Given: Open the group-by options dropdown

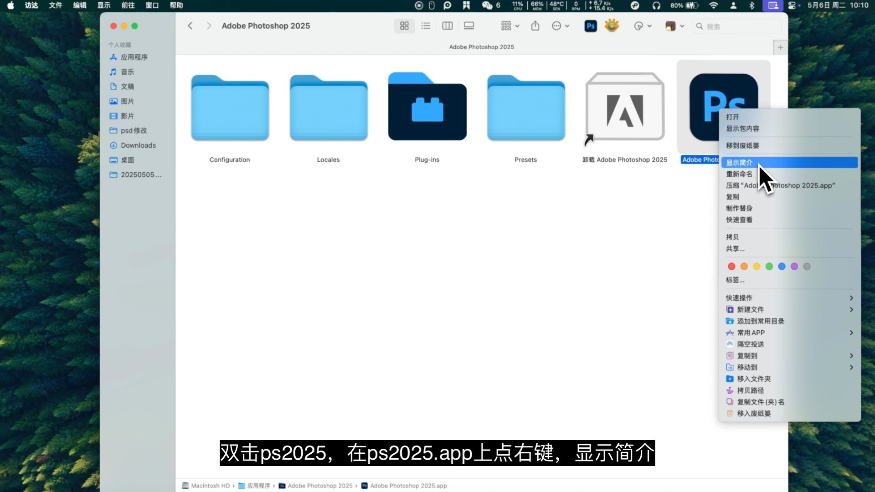Looking at the screenshot, I should (510, 26).
